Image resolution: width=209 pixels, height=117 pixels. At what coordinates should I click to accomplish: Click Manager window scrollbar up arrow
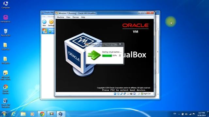tap(158, 29)
